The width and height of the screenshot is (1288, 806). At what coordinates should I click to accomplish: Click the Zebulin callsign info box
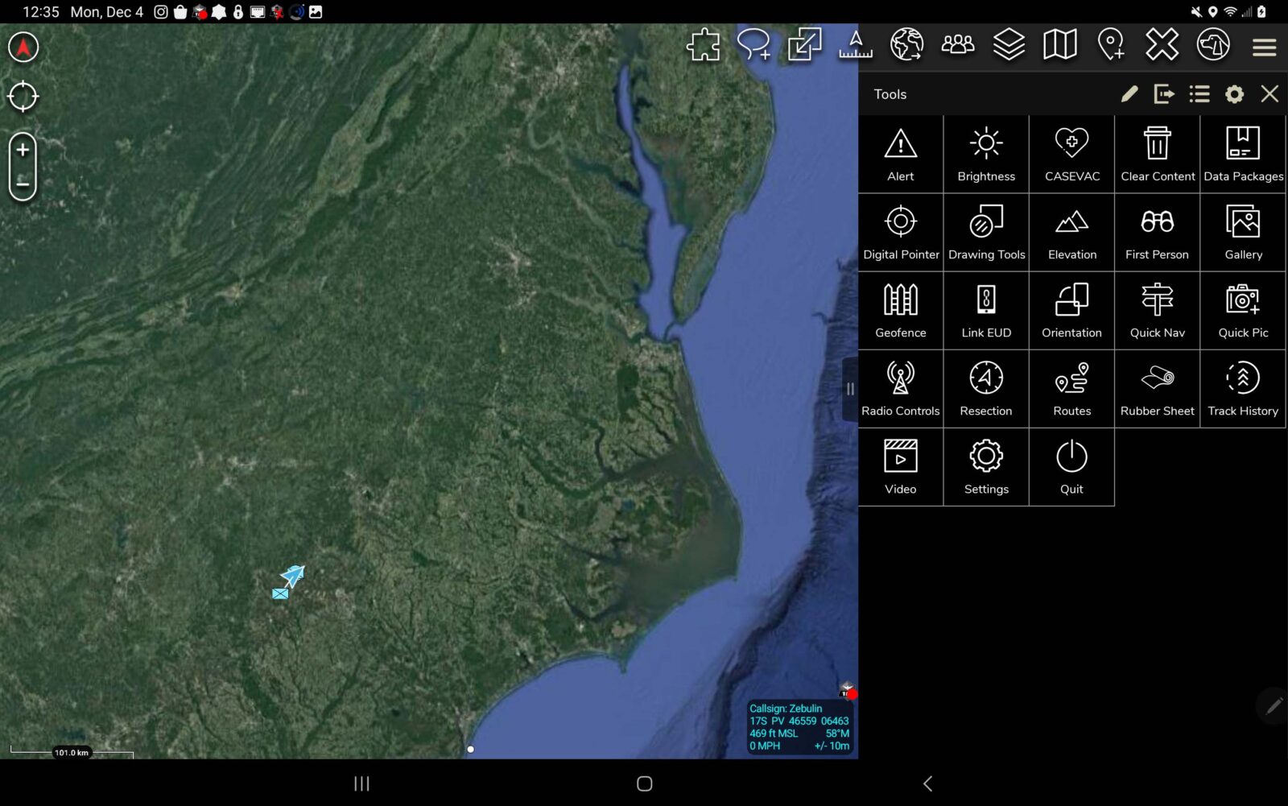[x=799, y=727]
